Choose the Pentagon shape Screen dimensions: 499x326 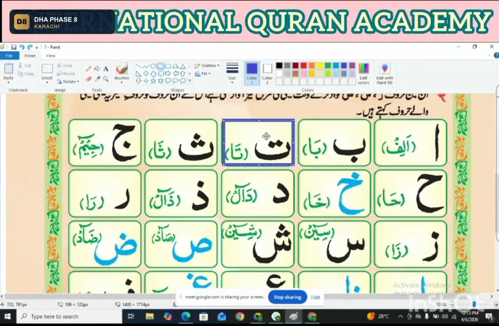point(153,74)
